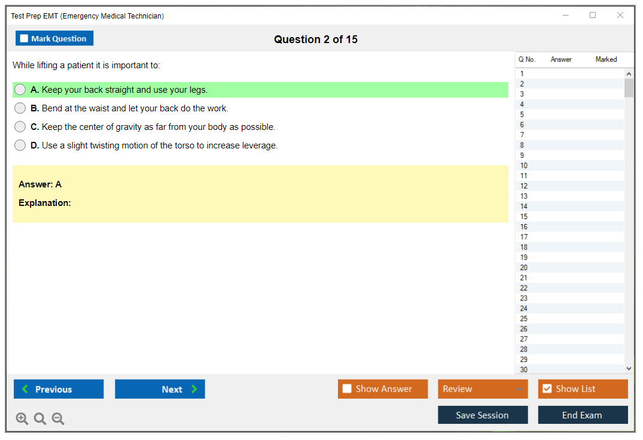Image resolution: width=643 pixels, height=440 pixels.
Task: Click question 15 in the list
Action: pos(524,217)
